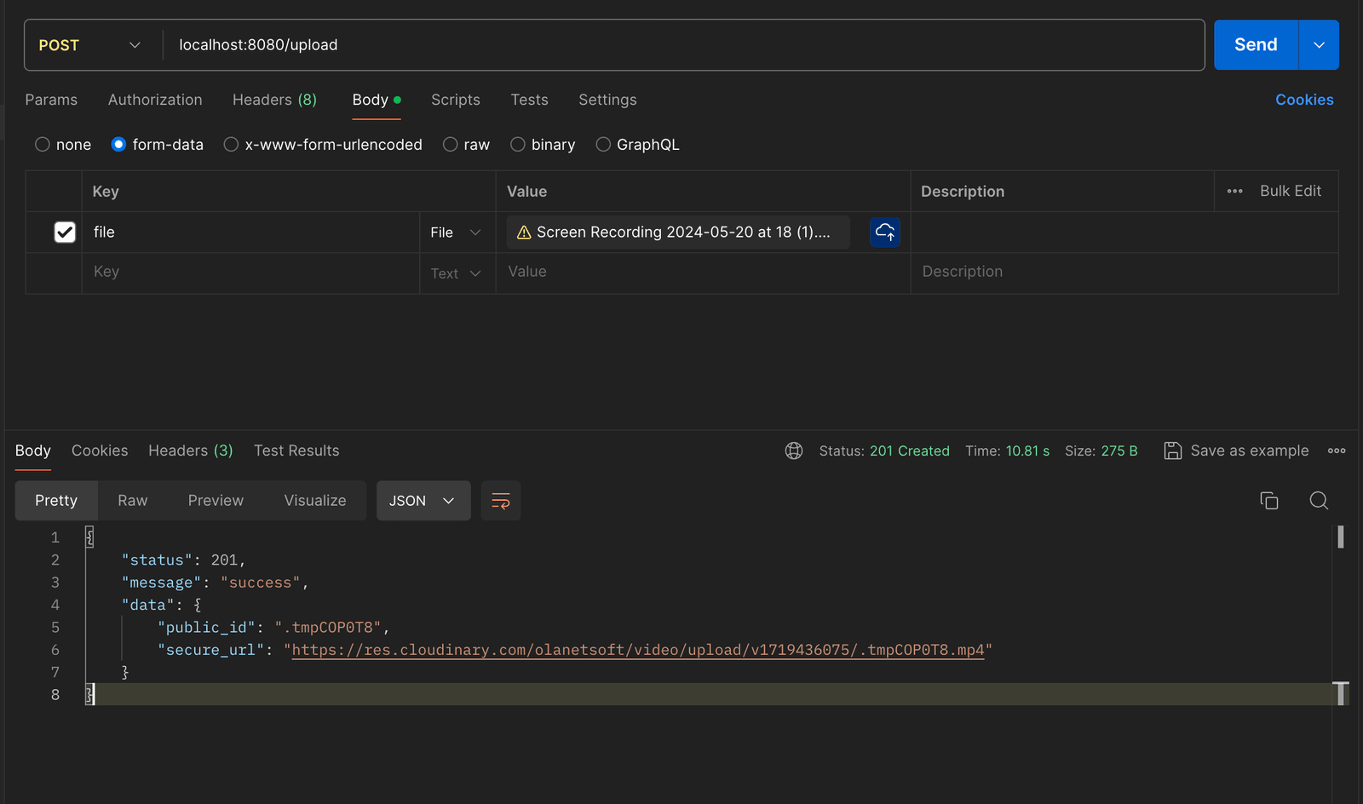The width and height of the screenshot is (1363, 804).
Task: Open the Text type dropdown in empty row
Action: (457, 273)
